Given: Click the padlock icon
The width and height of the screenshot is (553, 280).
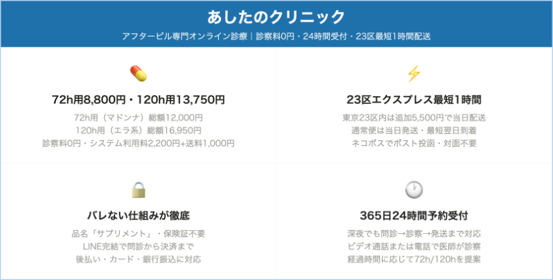Looking at the screenshot, I should coord(138,190).
